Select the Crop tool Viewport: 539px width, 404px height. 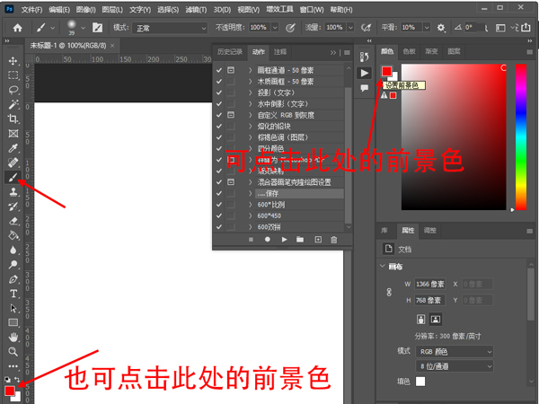tap(13, 119)
